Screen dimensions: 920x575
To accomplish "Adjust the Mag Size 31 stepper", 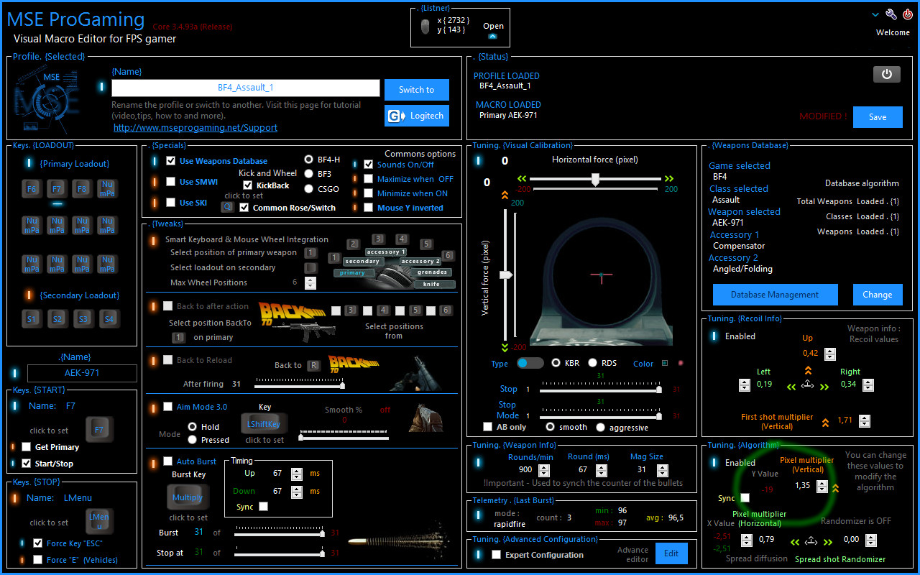I will pyautogui.click(x=661, y=469).
